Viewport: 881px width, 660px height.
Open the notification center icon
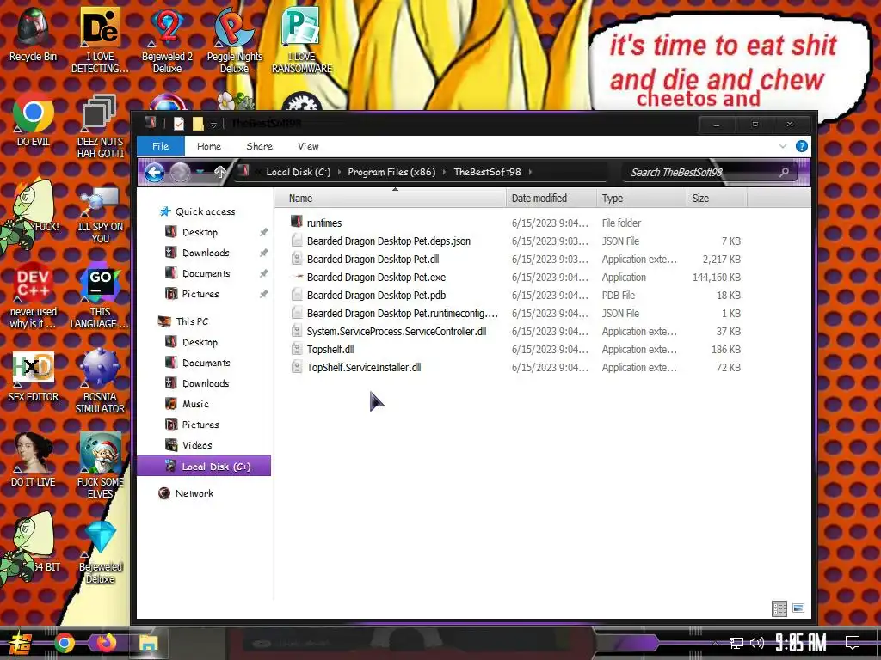coord(853,643)
